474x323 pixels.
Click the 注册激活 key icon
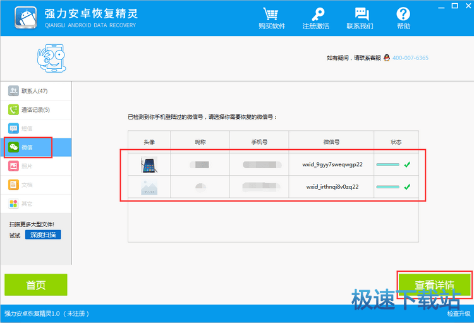(317, 14)
